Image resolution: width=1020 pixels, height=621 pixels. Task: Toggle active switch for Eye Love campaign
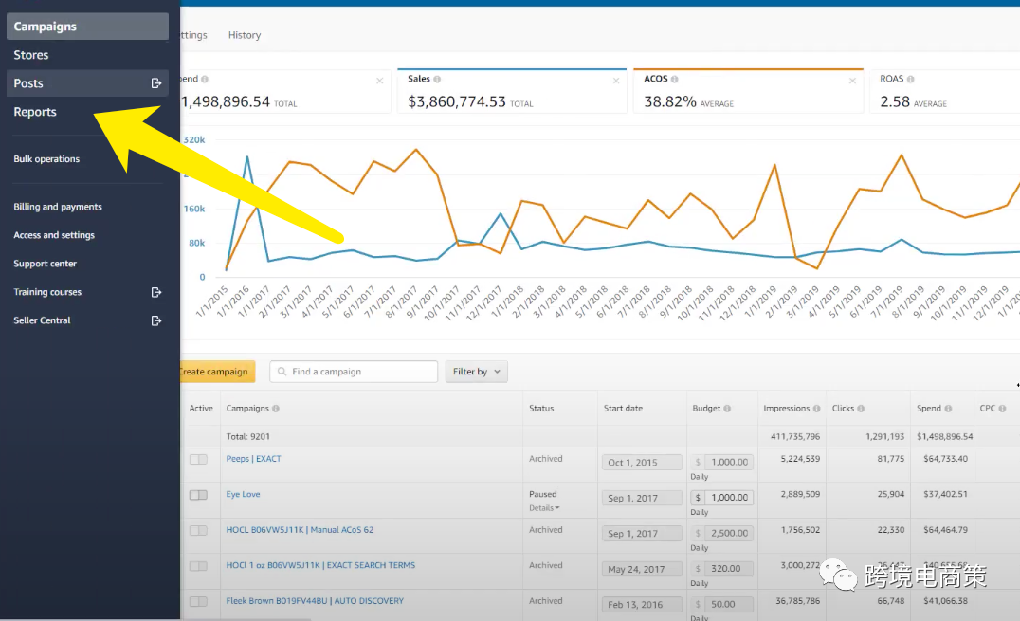[198, 495]
